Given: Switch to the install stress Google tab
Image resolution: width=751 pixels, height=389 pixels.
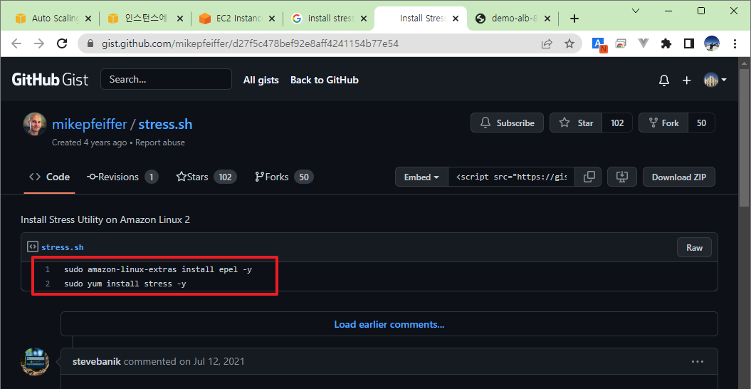Looking at the screenshot, I should click(x=330, y=19).
